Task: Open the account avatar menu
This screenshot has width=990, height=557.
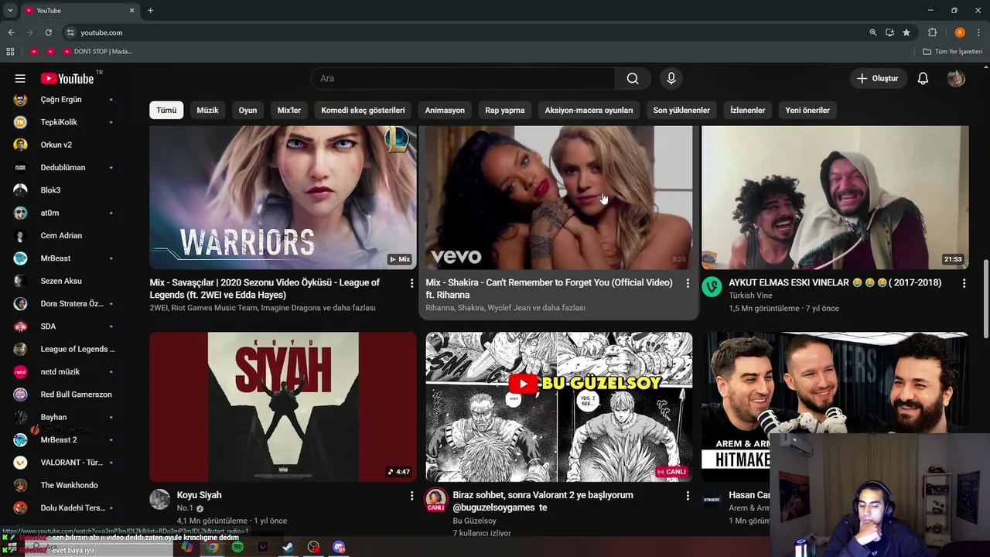Action: (956, 78)
